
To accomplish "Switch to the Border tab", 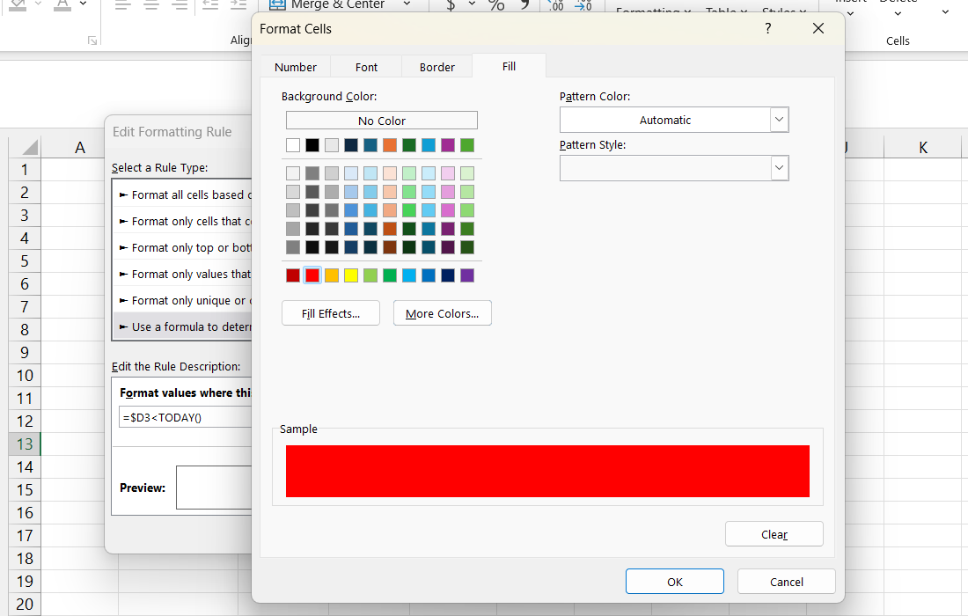I will [437, 67].
